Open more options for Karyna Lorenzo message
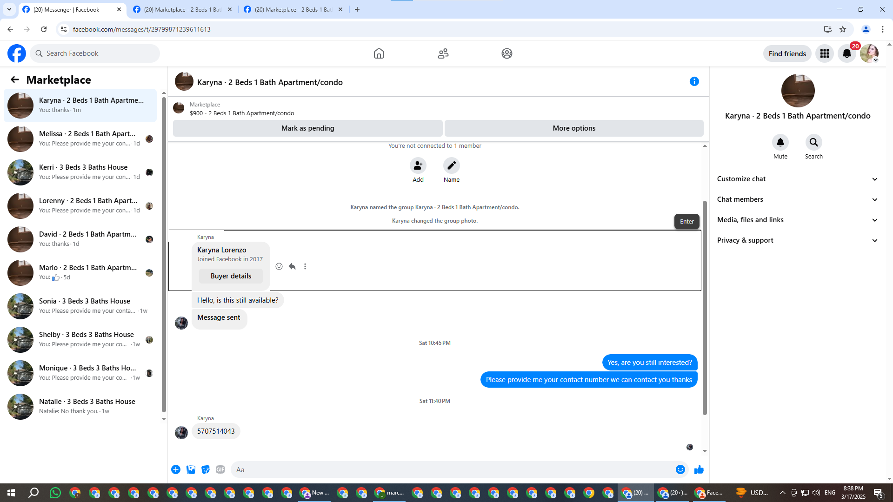Image resolution: width=893 pixels, height=502 pixels. 305,266
